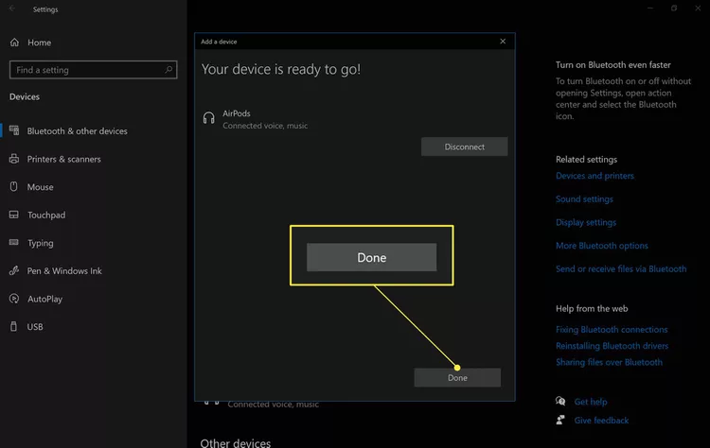Click the restore button of Settings window
This screenshot has height=448, width=710.
coord(674,9)
